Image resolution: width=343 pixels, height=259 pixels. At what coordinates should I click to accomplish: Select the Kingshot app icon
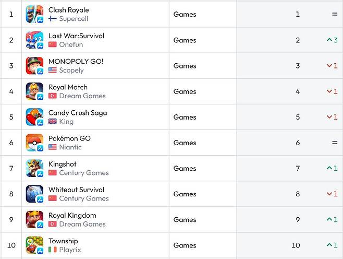[34, 168]
